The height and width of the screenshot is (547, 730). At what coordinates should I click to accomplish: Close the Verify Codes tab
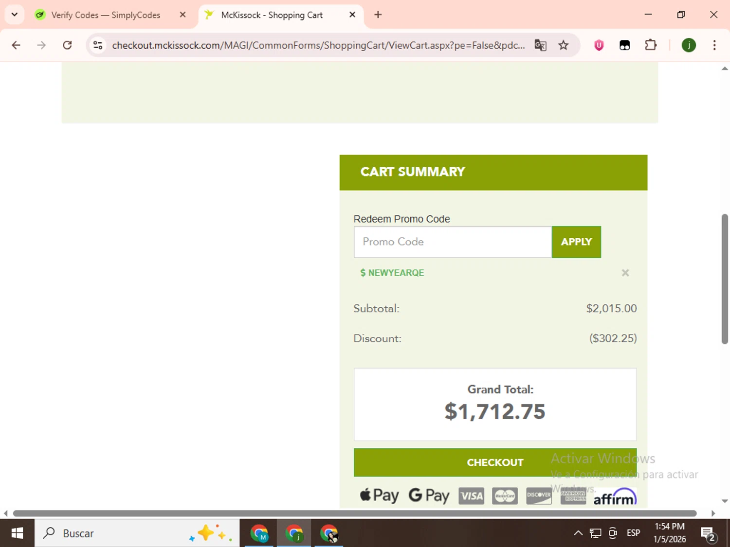pyautogui.click(x=182, y=15)
